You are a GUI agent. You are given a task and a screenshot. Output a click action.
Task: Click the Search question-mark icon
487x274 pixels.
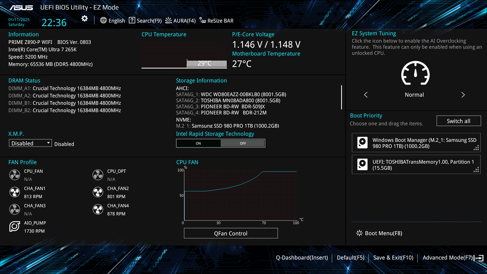coord(132,20)
